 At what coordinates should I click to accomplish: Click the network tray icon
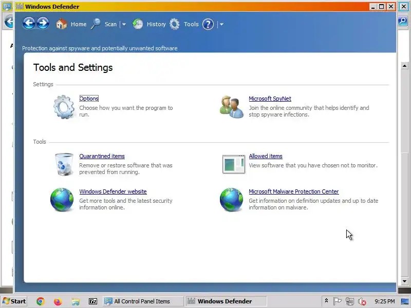click(349, 301)
